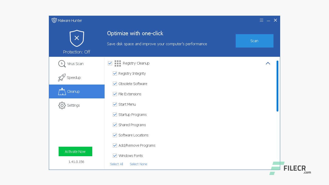Select the Virus Scan magnifier icon
Image resolution: width=329 pixels, height=185 pixels.
pos(62,64)
